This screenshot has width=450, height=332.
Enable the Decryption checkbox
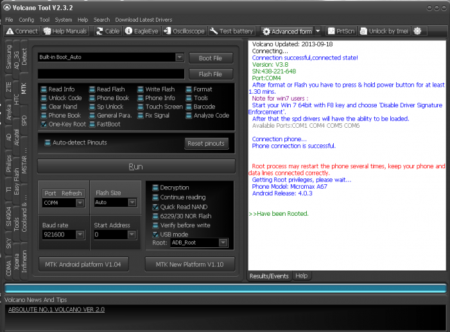pyautogui.click(x=155, y=188)
